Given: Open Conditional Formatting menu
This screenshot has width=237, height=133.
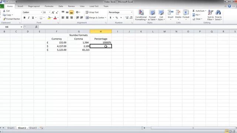Looking at the screenshot, I should tap(141, 15).
